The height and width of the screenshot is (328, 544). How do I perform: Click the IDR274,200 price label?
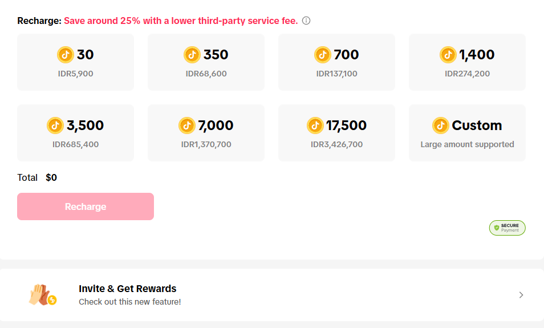coord(467,74)
